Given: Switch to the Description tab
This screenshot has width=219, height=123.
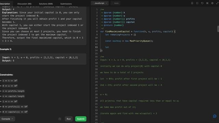Looking at the screenshot, I should tap(5, 4).
